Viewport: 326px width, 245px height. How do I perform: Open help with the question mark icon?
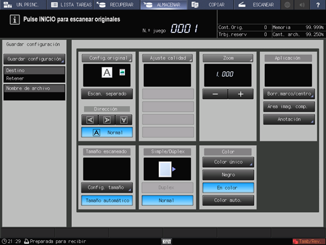coord(318,4)
